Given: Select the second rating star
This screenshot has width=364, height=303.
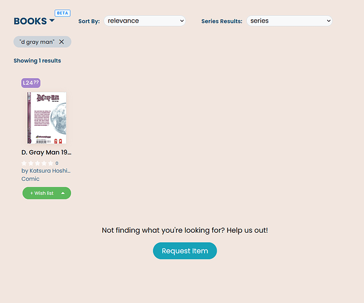Looking at the screenshot, I should tap(31, 164).
